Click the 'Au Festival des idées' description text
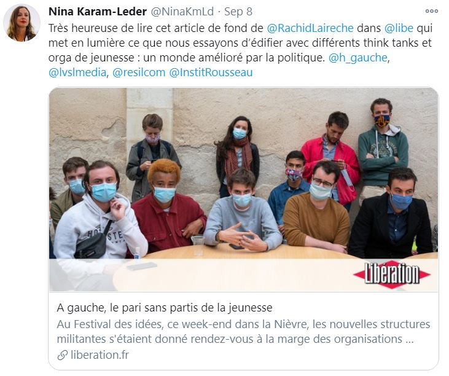 (243, 332)
